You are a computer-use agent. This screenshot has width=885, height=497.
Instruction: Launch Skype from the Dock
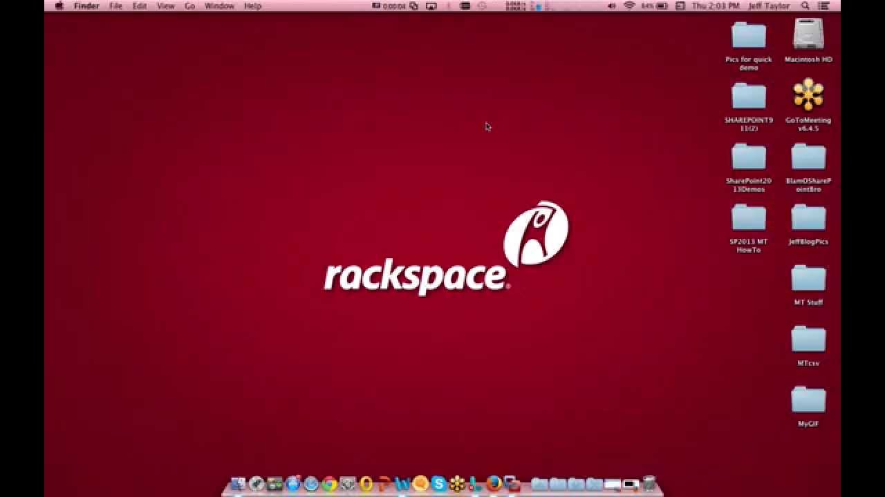click(439, 484)
